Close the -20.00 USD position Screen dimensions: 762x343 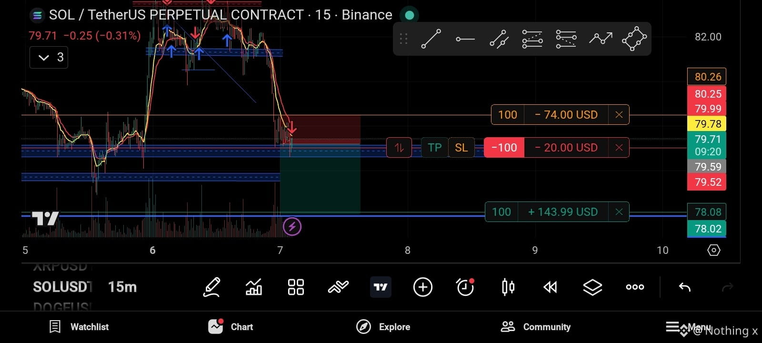pyautogui.click(x=619, y=148)
